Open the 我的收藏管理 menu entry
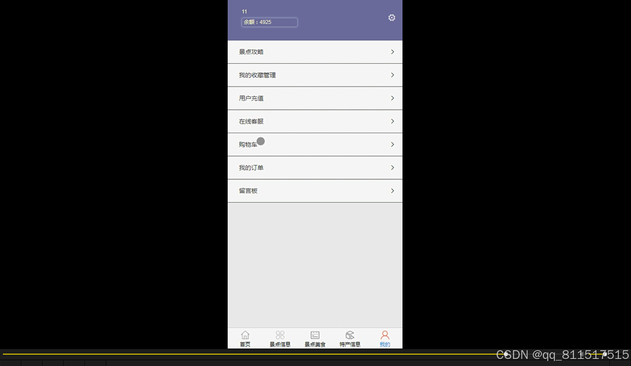The image size is (631, 366). point(315,75)
